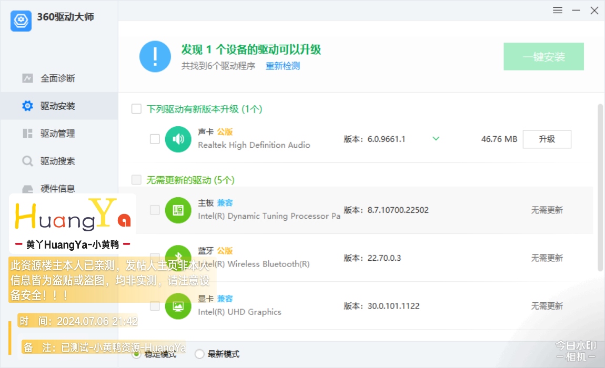The image size is (605, 368).
Task: Check the 声卡 Realtek driver checkbox
Action: click(x=155, y=139)
